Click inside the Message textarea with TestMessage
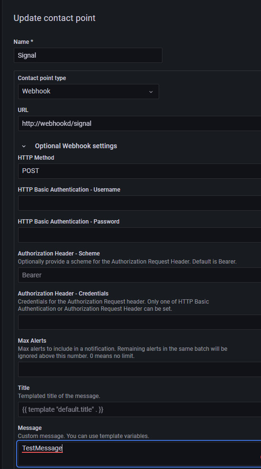 click(x=139, y=453)
